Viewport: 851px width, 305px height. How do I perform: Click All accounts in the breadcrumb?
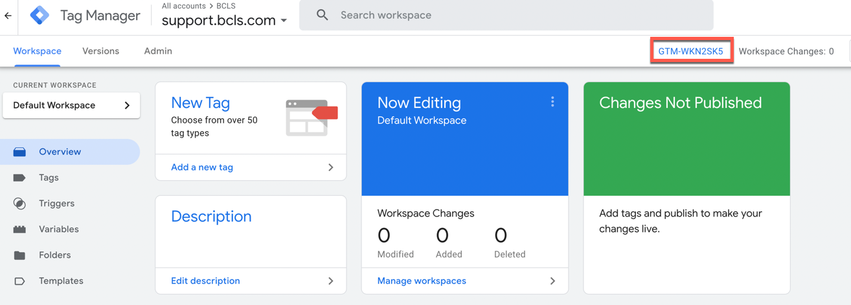pyautogui.click(x=183, y=6)
